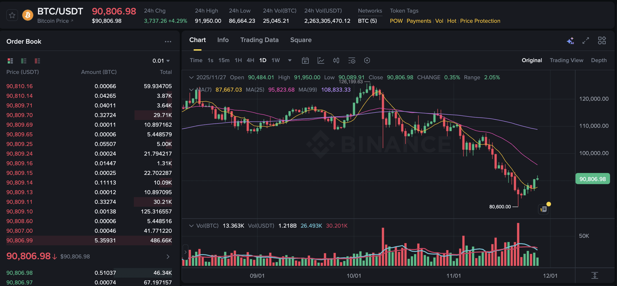617x286 pixels.
Task: Open the Price Protection token tag link
Action: tap(480, 21)
